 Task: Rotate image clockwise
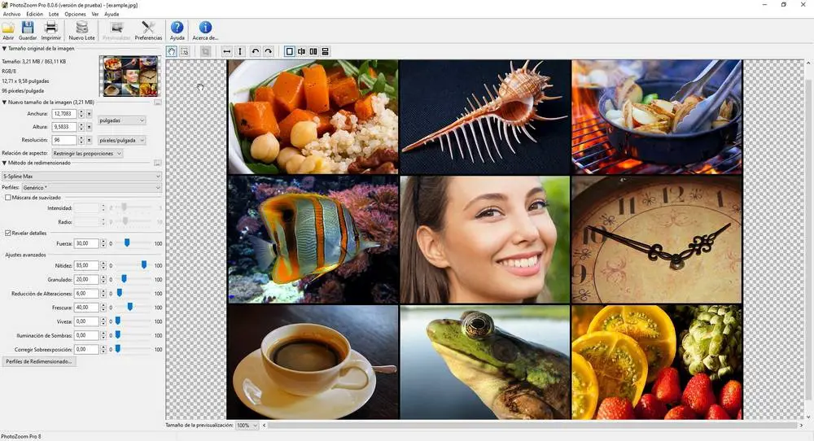pos(268,51)
